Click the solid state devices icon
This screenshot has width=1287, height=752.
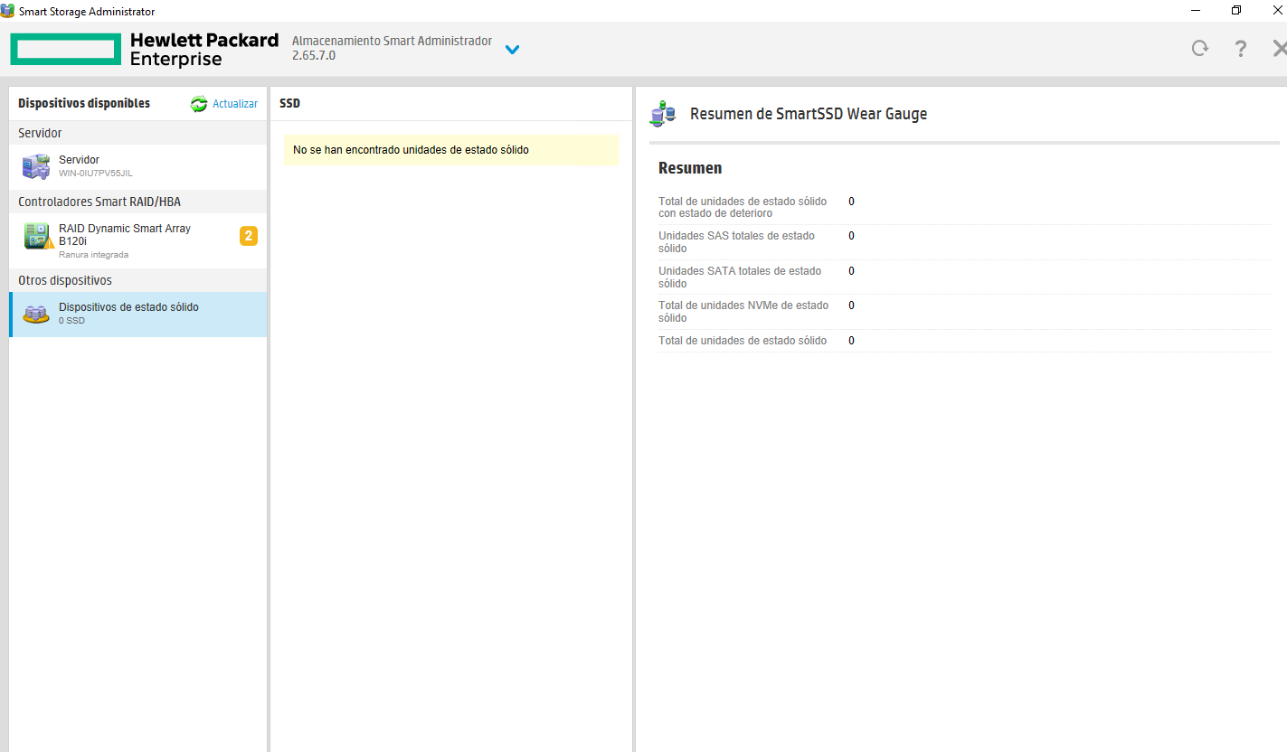36,315
